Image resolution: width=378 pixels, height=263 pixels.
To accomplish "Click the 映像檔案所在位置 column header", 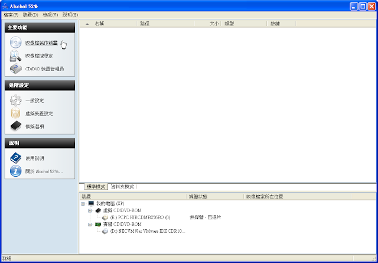I will pyautogui.click(x=298, y=197).
